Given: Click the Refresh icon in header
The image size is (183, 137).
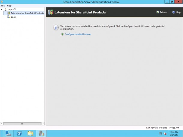Looking at the screenshot, I should point(158,12).
